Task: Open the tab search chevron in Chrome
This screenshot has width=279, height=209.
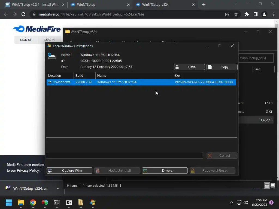Action: 235,4
